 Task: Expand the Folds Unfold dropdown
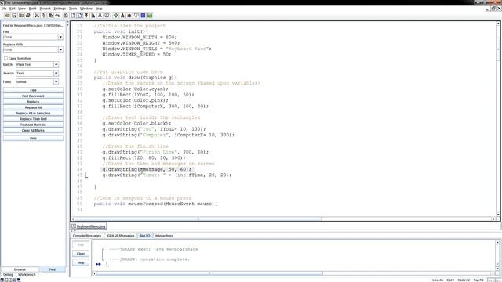click(x=56, y=81)
